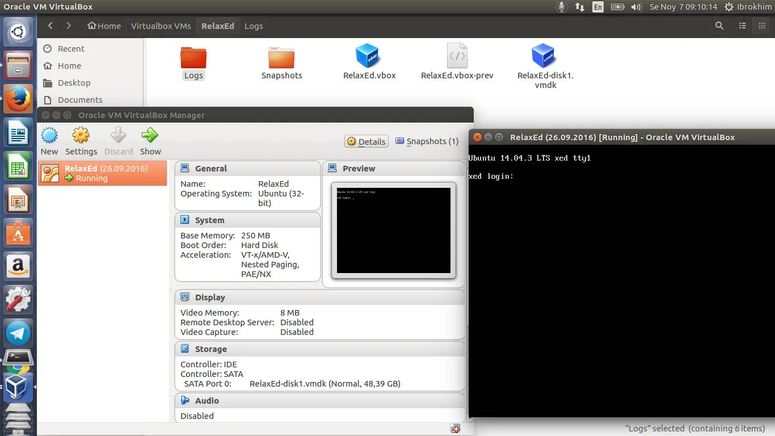Open the Snapshots folder in Files
The image size is (775, 436).
point(281,62)
